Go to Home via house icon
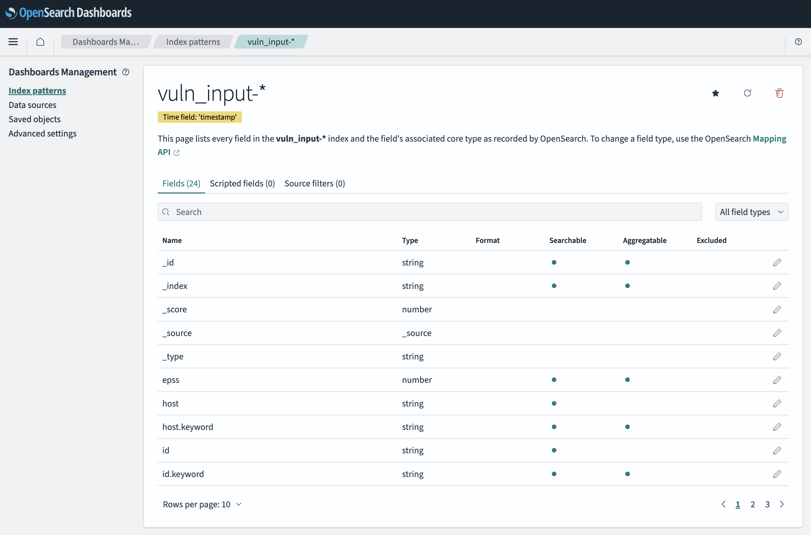Screen dimensions: 811x535 [x=40, y=42]
